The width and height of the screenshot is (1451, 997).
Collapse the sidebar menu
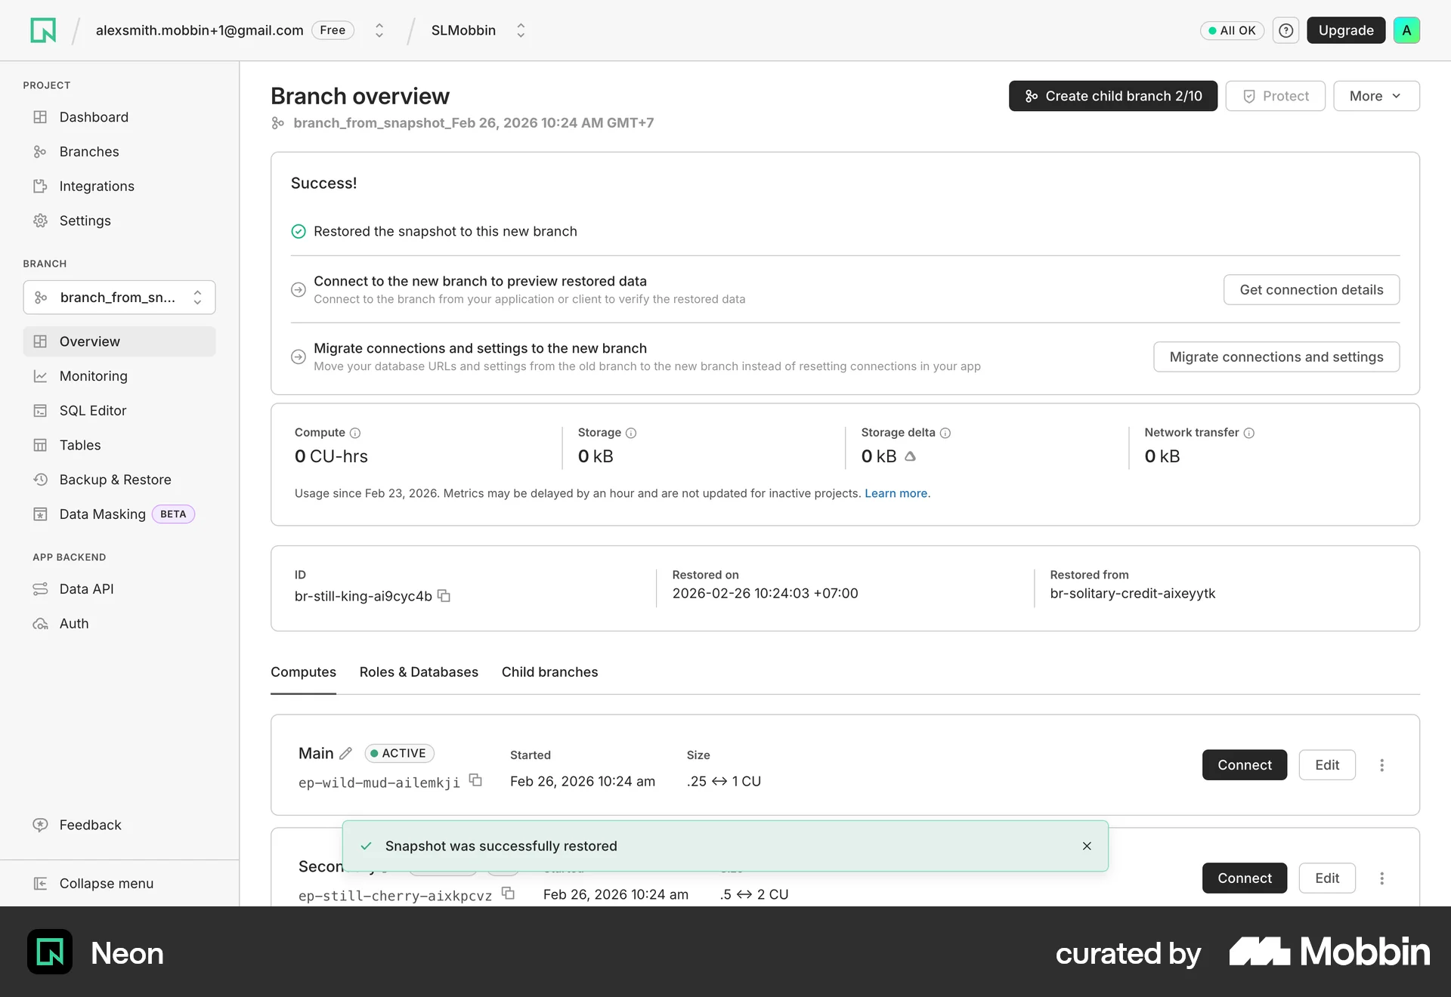(x=119, y=884)
